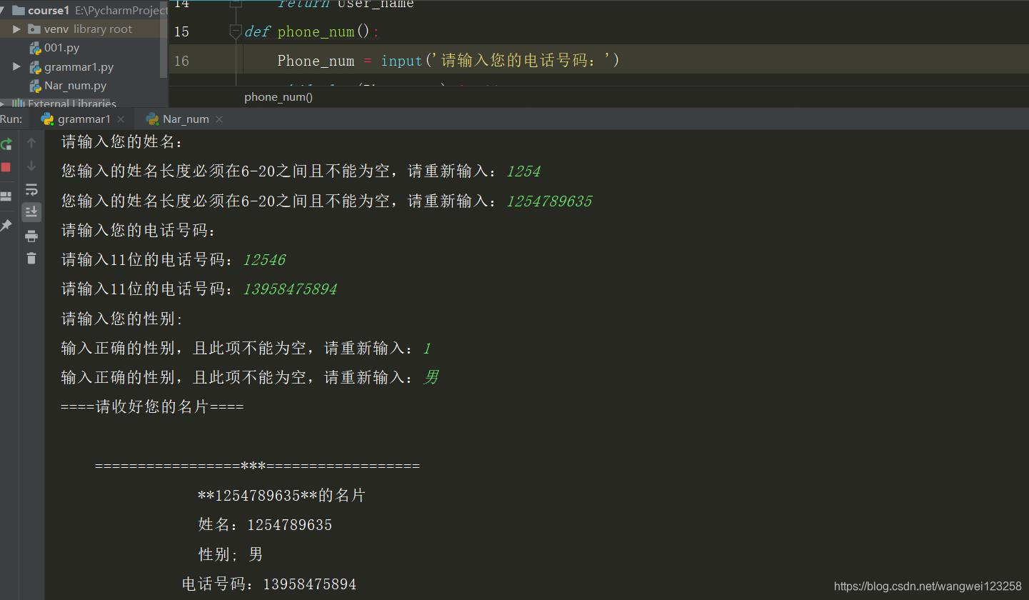Click the up stack trace arrow
The height and width of the screenshot is (600, 1029).
[x=31, y=143]
